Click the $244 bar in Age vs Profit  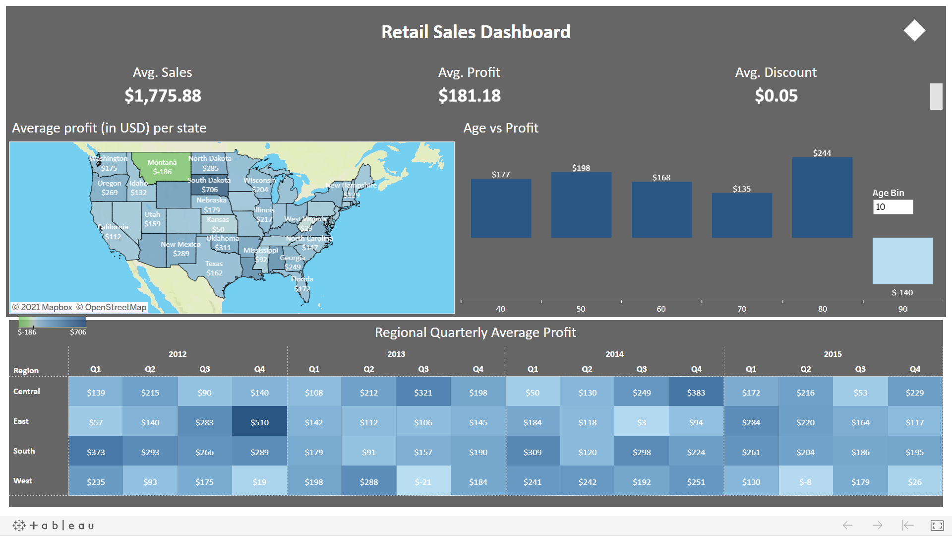tap(822, 196)
